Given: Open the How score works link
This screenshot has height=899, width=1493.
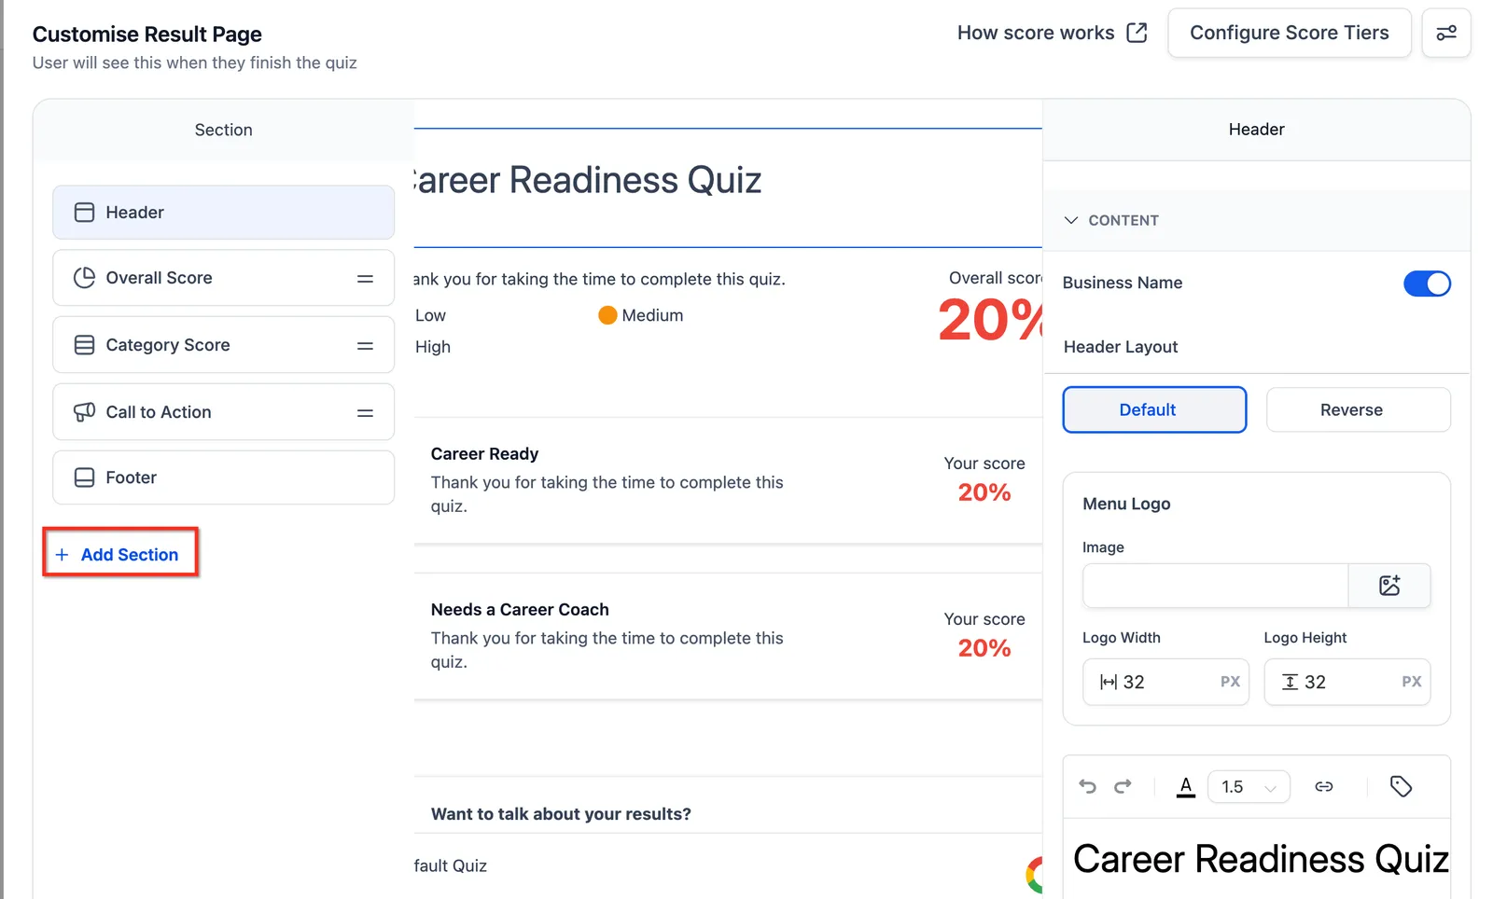Looking at the screenshot, I should point(1052,33).
